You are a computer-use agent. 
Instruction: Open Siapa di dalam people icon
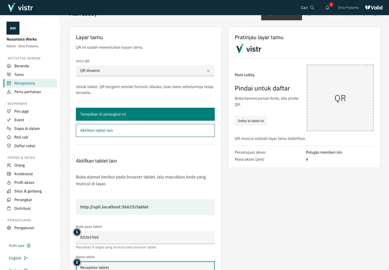(x=9, y=129)
